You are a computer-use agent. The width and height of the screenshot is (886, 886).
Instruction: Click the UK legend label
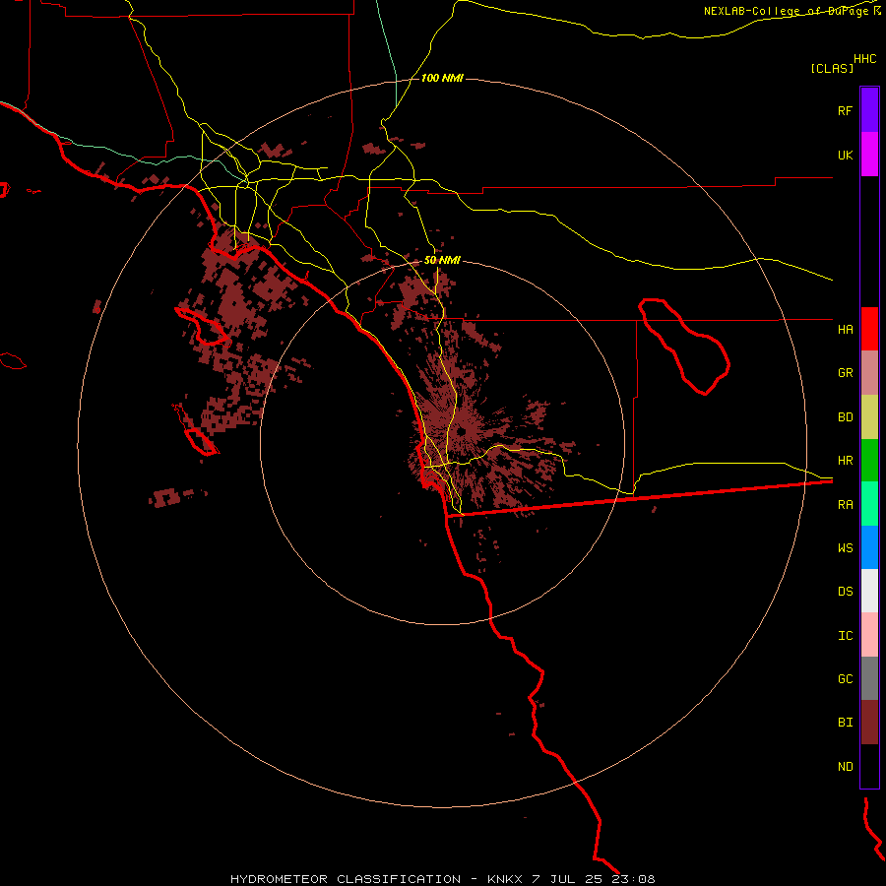coord(845,155)
